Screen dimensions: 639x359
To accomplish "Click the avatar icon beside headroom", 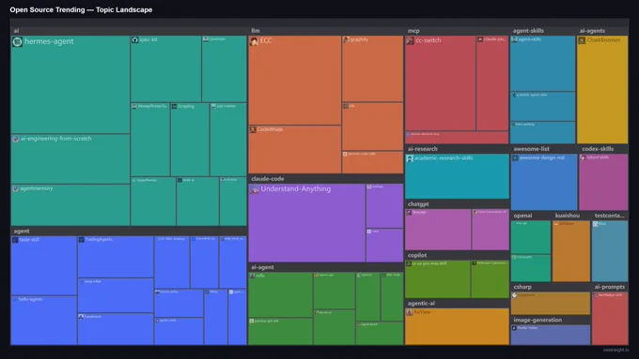I will pyautogui.click(x=81, y=317).
